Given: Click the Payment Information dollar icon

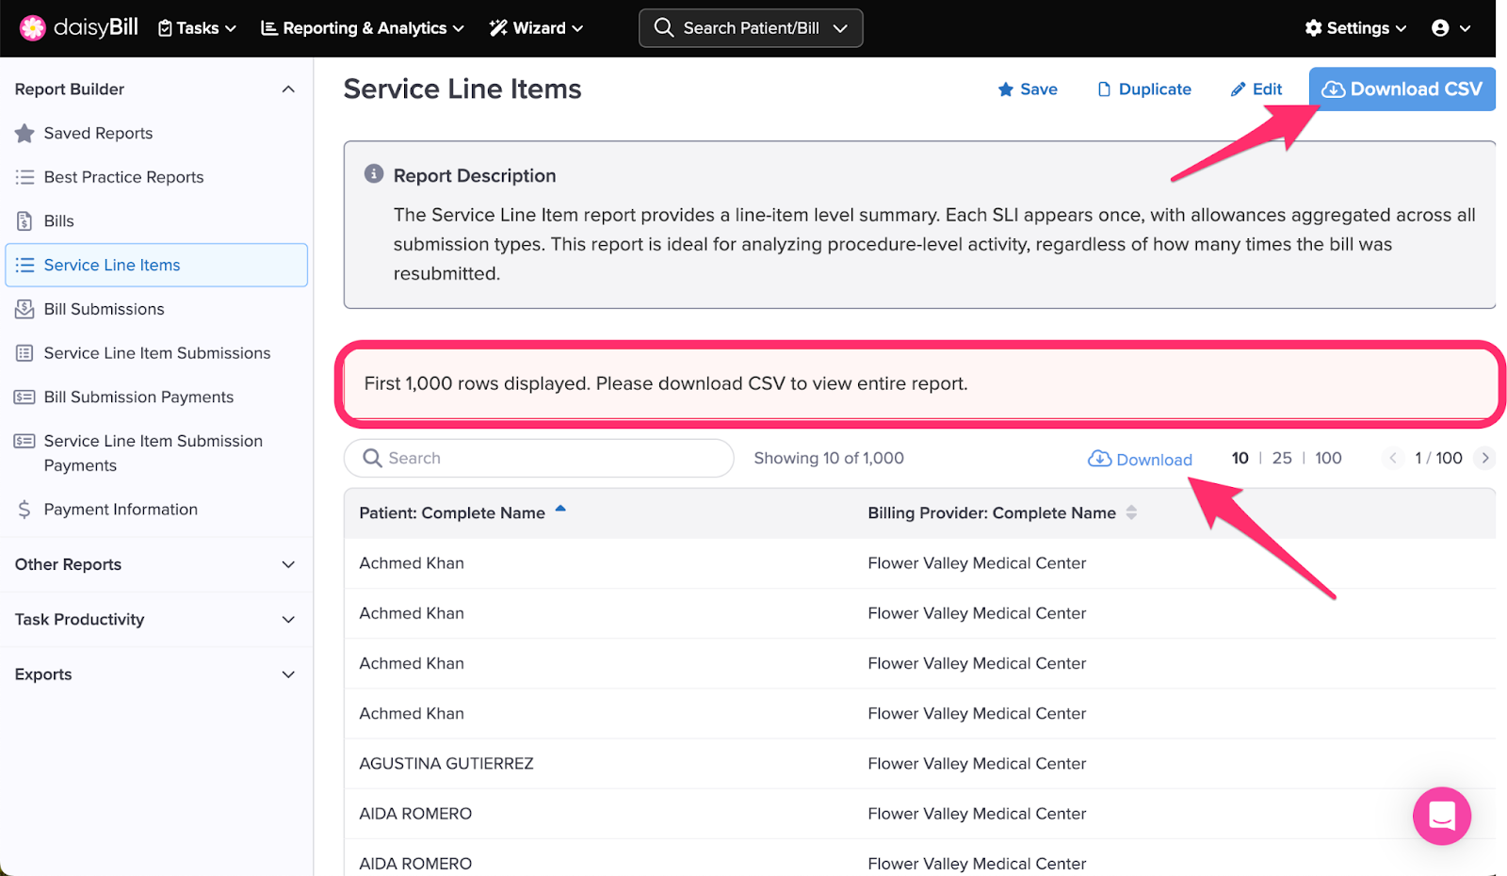Looking at the screenshot, I should point(24,510).
